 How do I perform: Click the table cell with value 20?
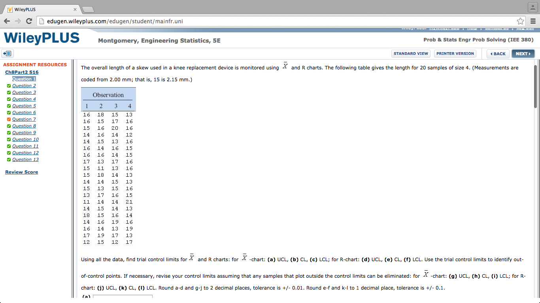(115, 128)
